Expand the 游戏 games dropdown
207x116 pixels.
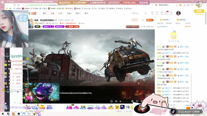(78, 13)
